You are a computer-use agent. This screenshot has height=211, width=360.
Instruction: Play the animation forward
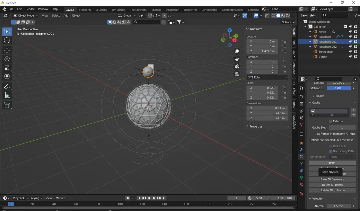click(154, 198)
